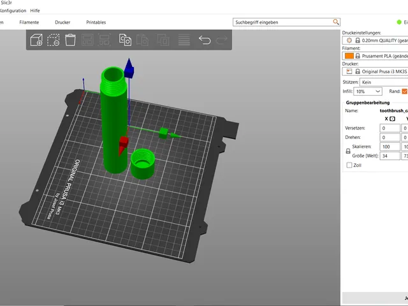
Task: Toggle the Zoll checkbox
Action: click(x=349, y=165)
